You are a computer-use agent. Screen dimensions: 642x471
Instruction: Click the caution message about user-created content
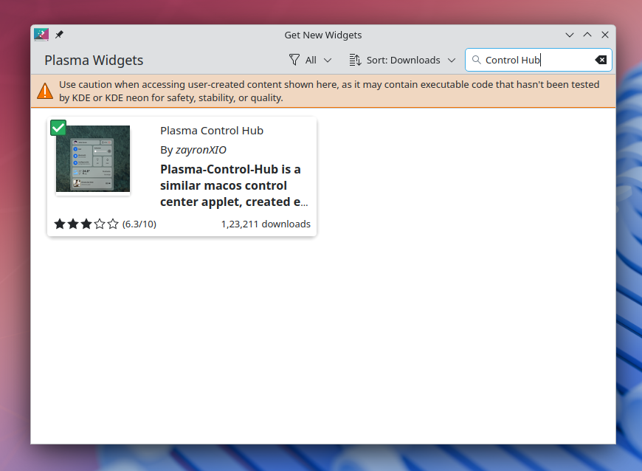tap(329, 91)
